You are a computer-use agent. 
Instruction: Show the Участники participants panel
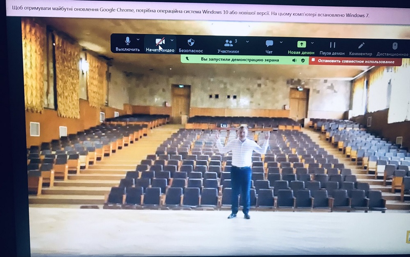click(x=228, y=47)
